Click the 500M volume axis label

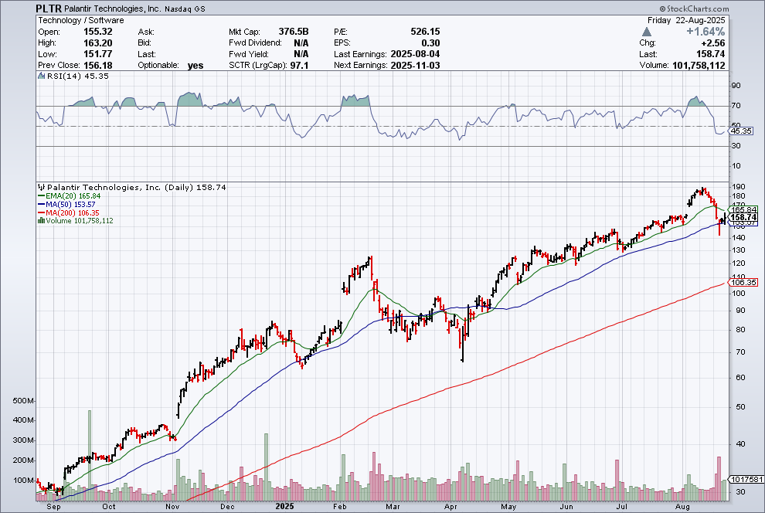pyautogui.click(x=23, y=401)
